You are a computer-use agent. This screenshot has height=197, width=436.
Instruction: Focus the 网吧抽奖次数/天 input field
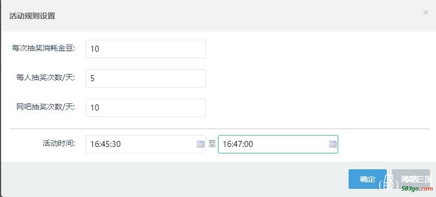point(146,108)
